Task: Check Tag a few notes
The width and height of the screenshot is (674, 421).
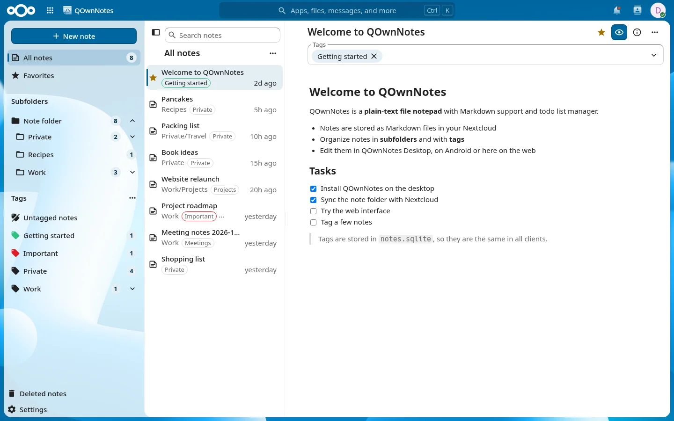Action: click(x=314, y=222)
